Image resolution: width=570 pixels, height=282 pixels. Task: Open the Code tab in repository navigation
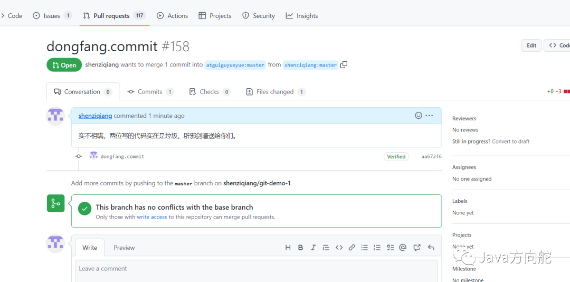pos(12,16)
